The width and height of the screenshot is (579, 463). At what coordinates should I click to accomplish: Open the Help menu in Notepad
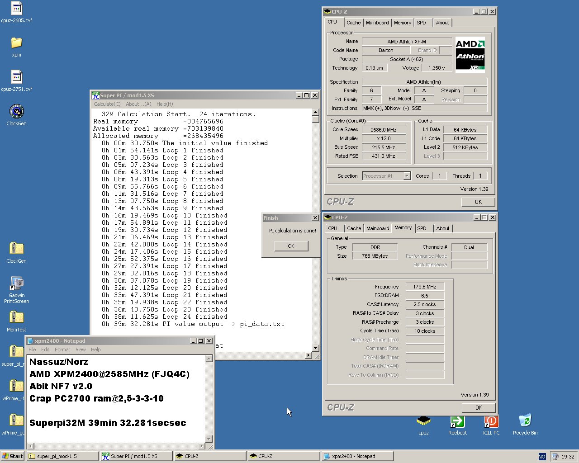[95, 350]
